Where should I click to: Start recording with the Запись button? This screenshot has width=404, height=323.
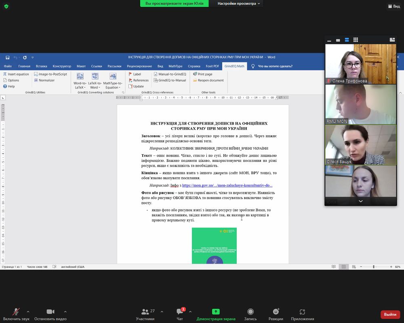(x=250, y=314)
